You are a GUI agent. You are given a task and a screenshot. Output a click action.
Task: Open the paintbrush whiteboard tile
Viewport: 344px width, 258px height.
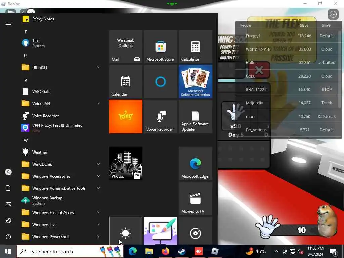160,230
